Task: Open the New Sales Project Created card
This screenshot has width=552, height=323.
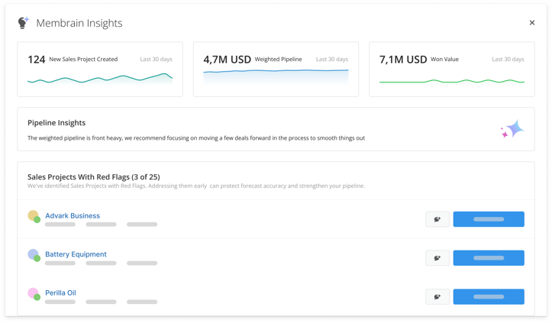Action: click(x=100, y=69)
